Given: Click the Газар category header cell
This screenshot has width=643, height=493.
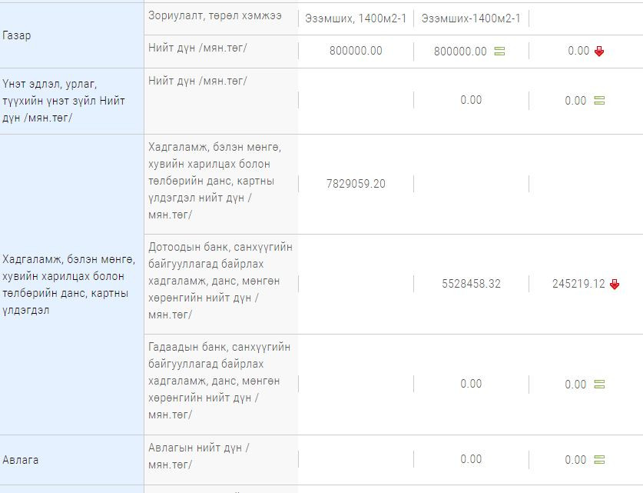Looking at the screenshot, I should pyautogui.click(x=71, y=35).
